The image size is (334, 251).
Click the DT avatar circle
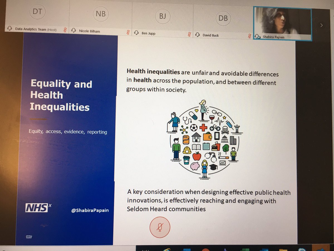click(38, 12)
